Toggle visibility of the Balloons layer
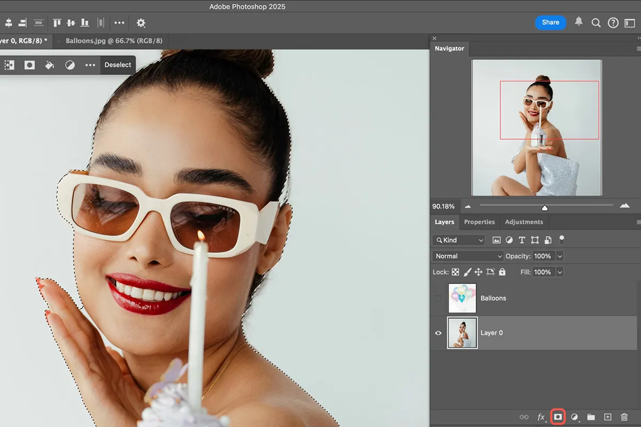 438,298
